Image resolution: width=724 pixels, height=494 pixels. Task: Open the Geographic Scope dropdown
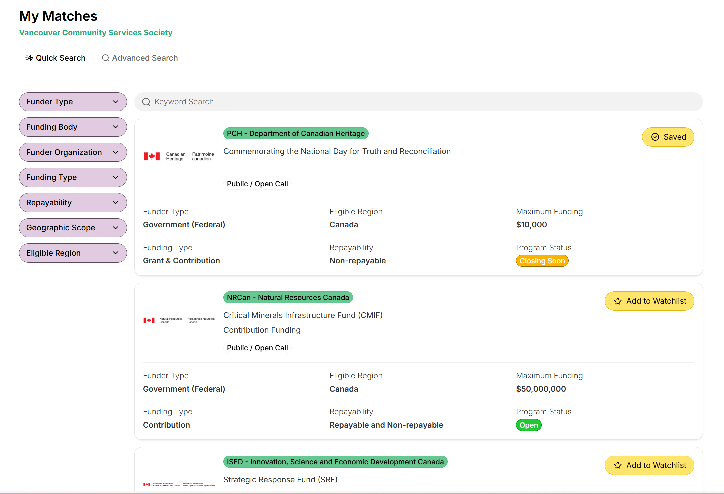(x=73, y=228)
